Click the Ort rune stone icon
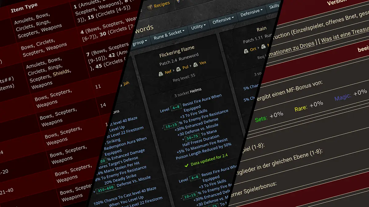This screenshot has height=207, width=369. click(x=246, y=50)
